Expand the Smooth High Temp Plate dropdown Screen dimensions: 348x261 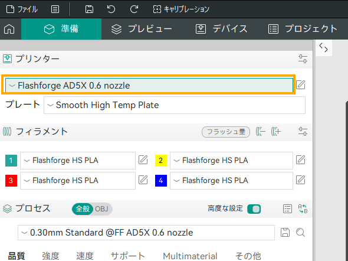pos(175,105)
